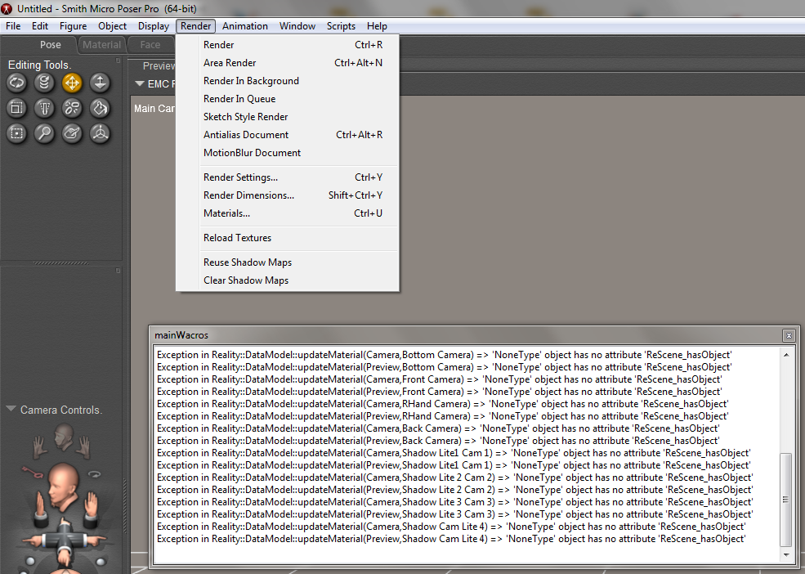
Task: Open the Display menu
Action: pos(154,25)
